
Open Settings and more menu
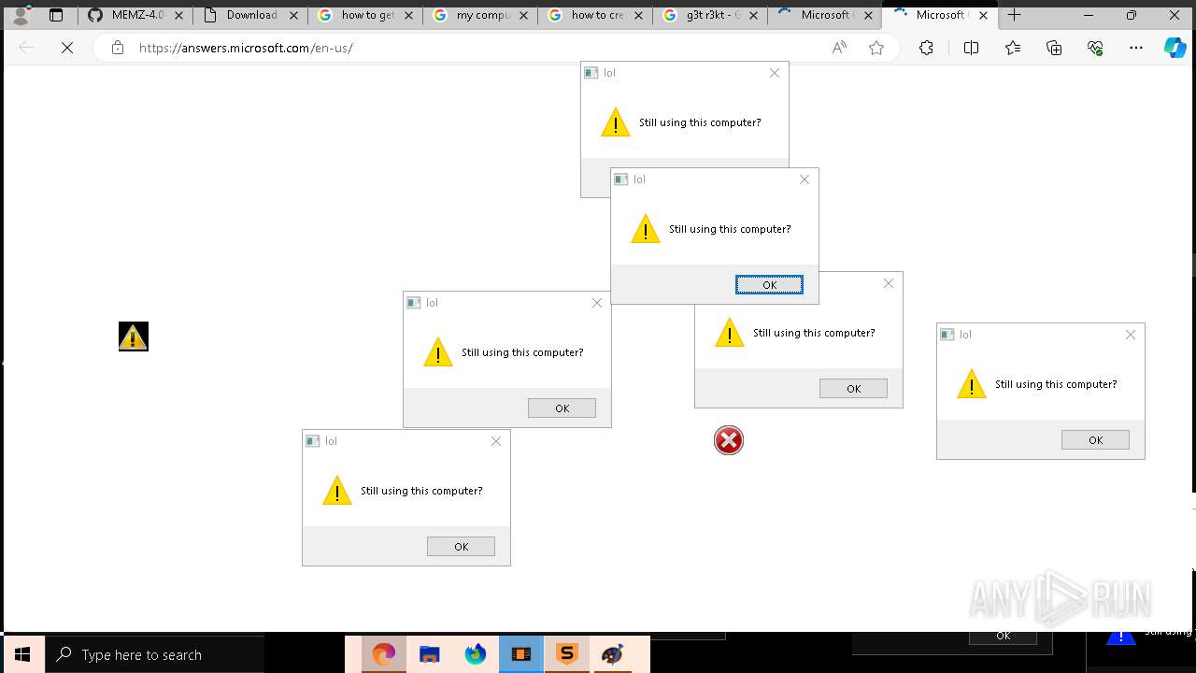[x=1136, y=48]
